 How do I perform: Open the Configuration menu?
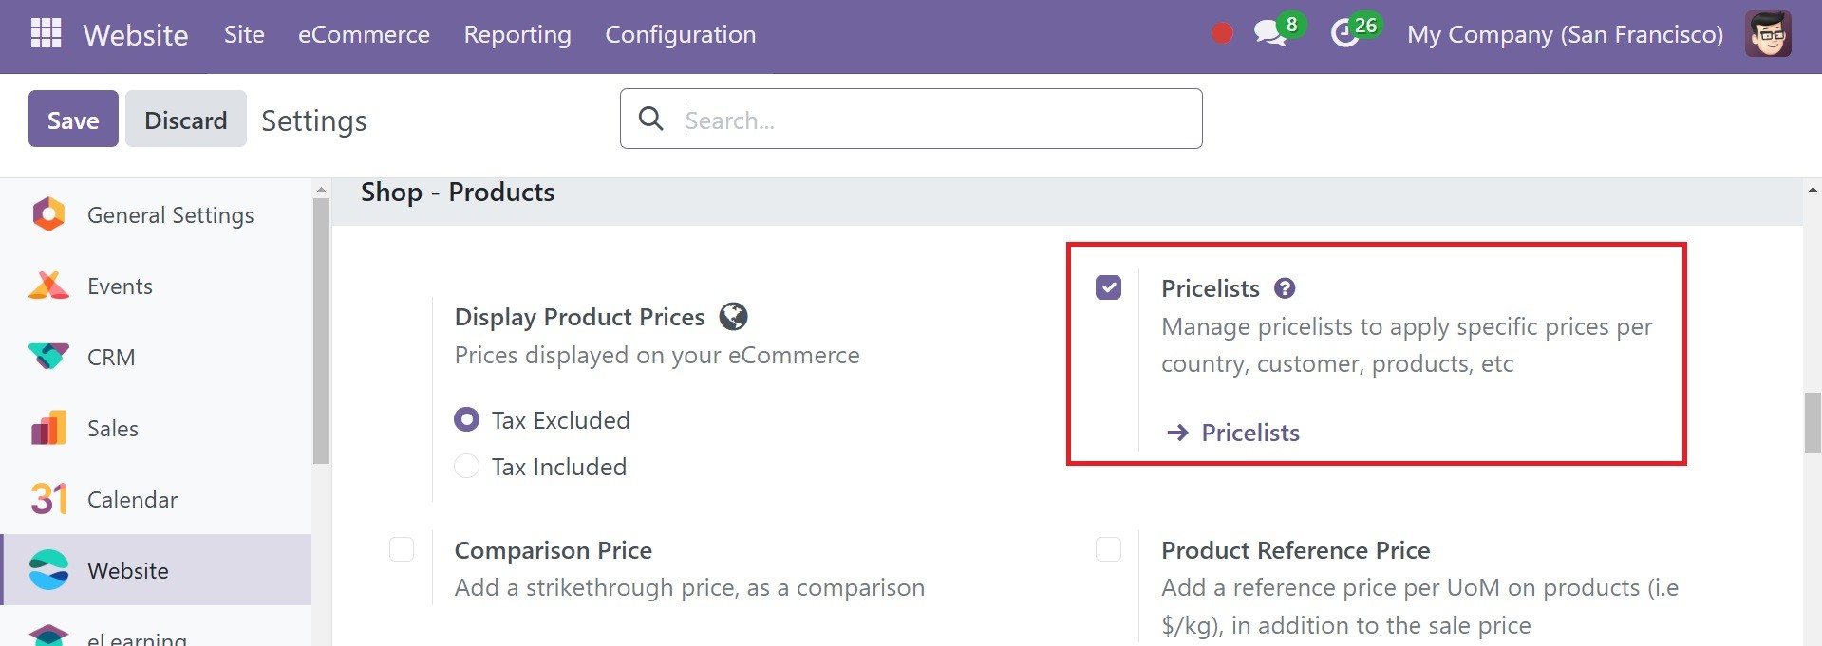click(681, 35)
